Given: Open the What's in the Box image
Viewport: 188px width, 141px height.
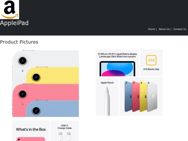Looking at the screenshot, I should [31, 131].
